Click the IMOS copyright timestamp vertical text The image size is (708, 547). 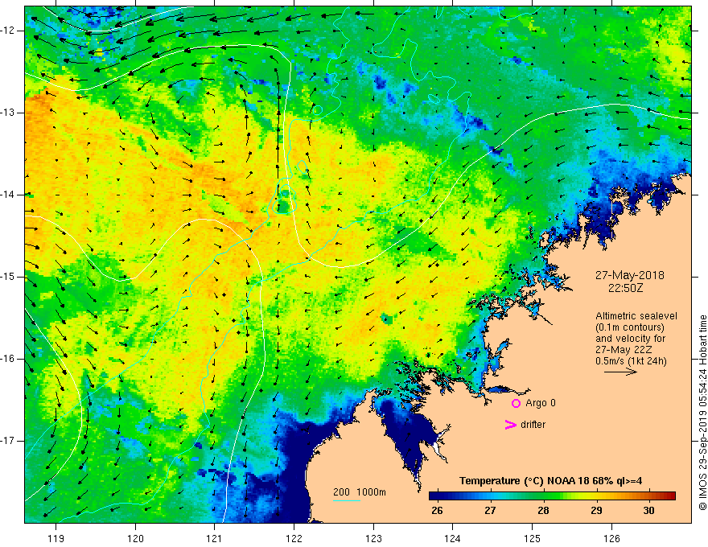pos(702,413)
